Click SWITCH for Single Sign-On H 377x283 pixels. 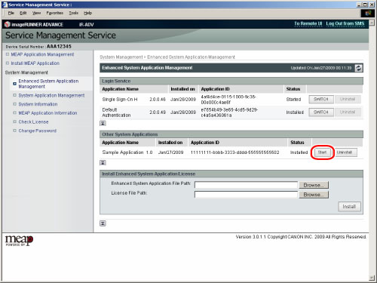[321, 100]
